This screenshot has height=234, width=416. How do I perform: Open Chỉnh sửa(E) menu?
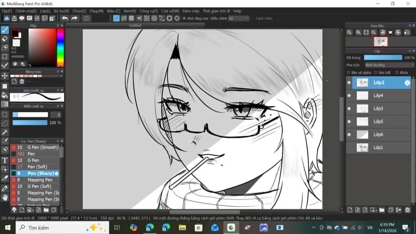pyautogui.click(x=26, y=11)
